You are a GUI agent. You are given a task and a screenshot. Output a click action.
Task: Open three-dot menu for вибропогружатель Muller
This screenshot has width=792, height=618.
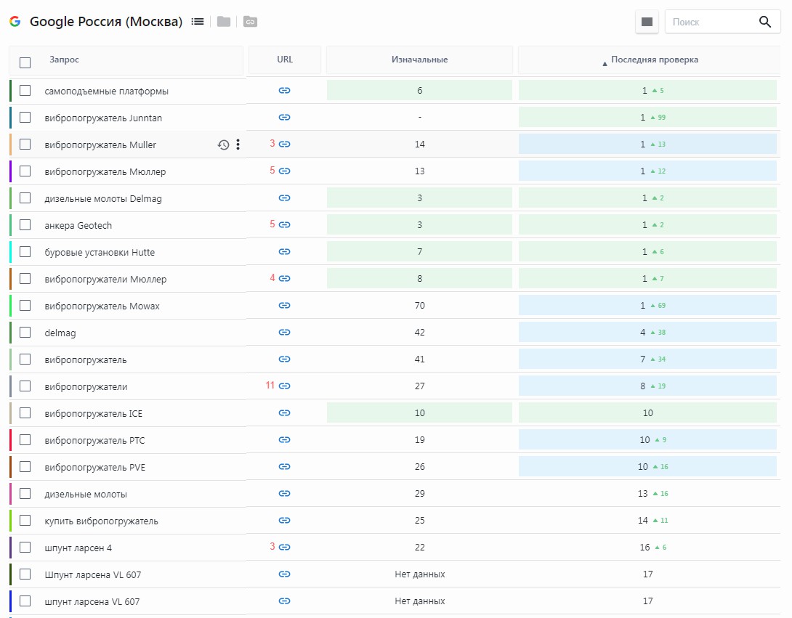coord(238,145)
